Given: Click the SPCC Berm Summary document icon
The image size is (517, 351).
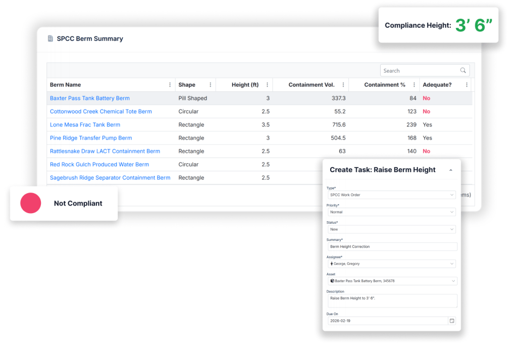Looking at the screenshot, I should point(50,38).
